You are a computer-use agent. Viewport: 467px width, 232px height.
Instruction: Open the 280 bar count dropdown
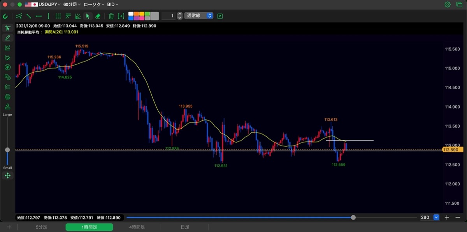click(x=436, y=218)
